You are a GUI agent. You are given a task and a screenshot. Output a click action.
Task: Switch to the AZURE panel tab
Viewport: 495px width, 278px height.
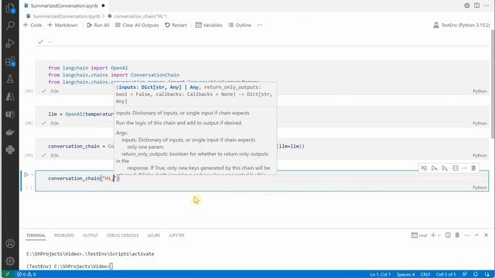point(154,236)
